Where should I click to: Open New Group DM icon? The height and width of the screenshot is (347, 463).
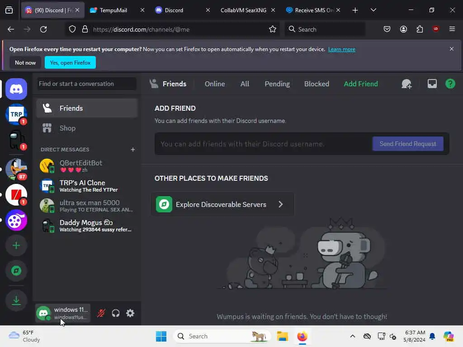(406, 84)
